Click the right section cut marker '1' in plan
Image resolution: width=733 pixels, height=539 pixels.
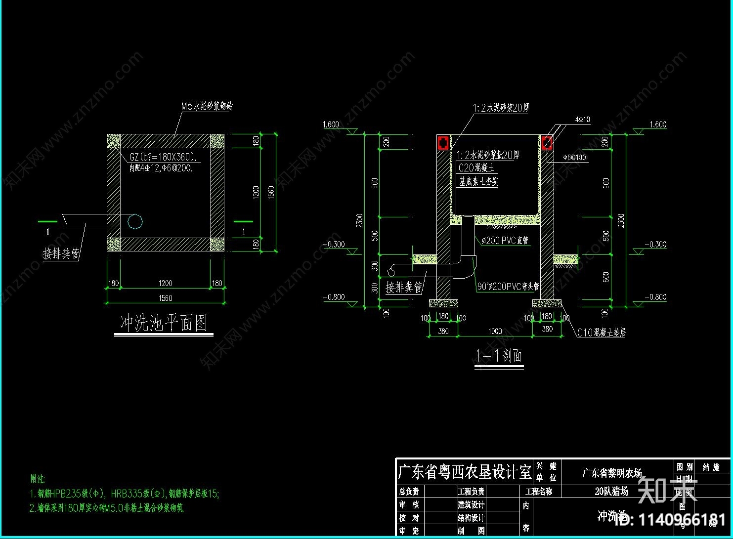244,232
